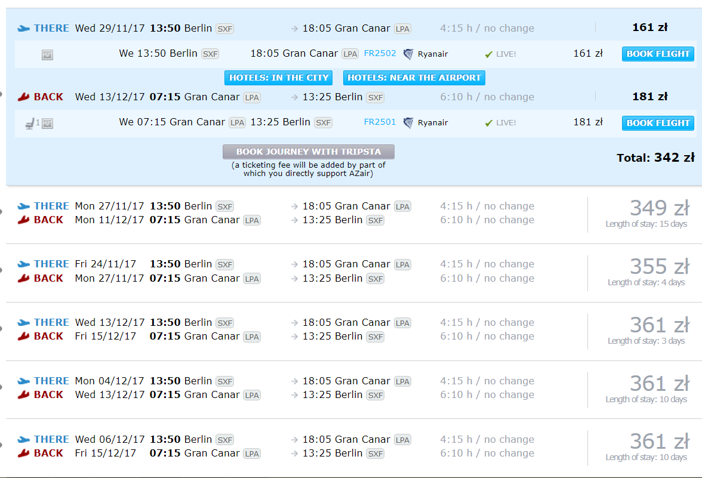This screenshot has height=478, width=702.
Task: Book the 161 zł outbound flight FR2502
Action: click(x=658, y=54)
